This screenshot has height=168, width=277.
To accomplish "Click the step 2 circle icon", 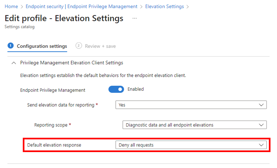I will coord(79,46).
